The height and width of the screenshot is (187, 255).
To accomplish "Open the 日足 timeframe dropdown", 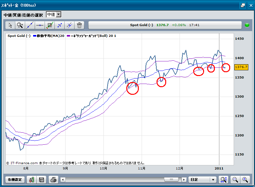I will [x=202, y=180].
